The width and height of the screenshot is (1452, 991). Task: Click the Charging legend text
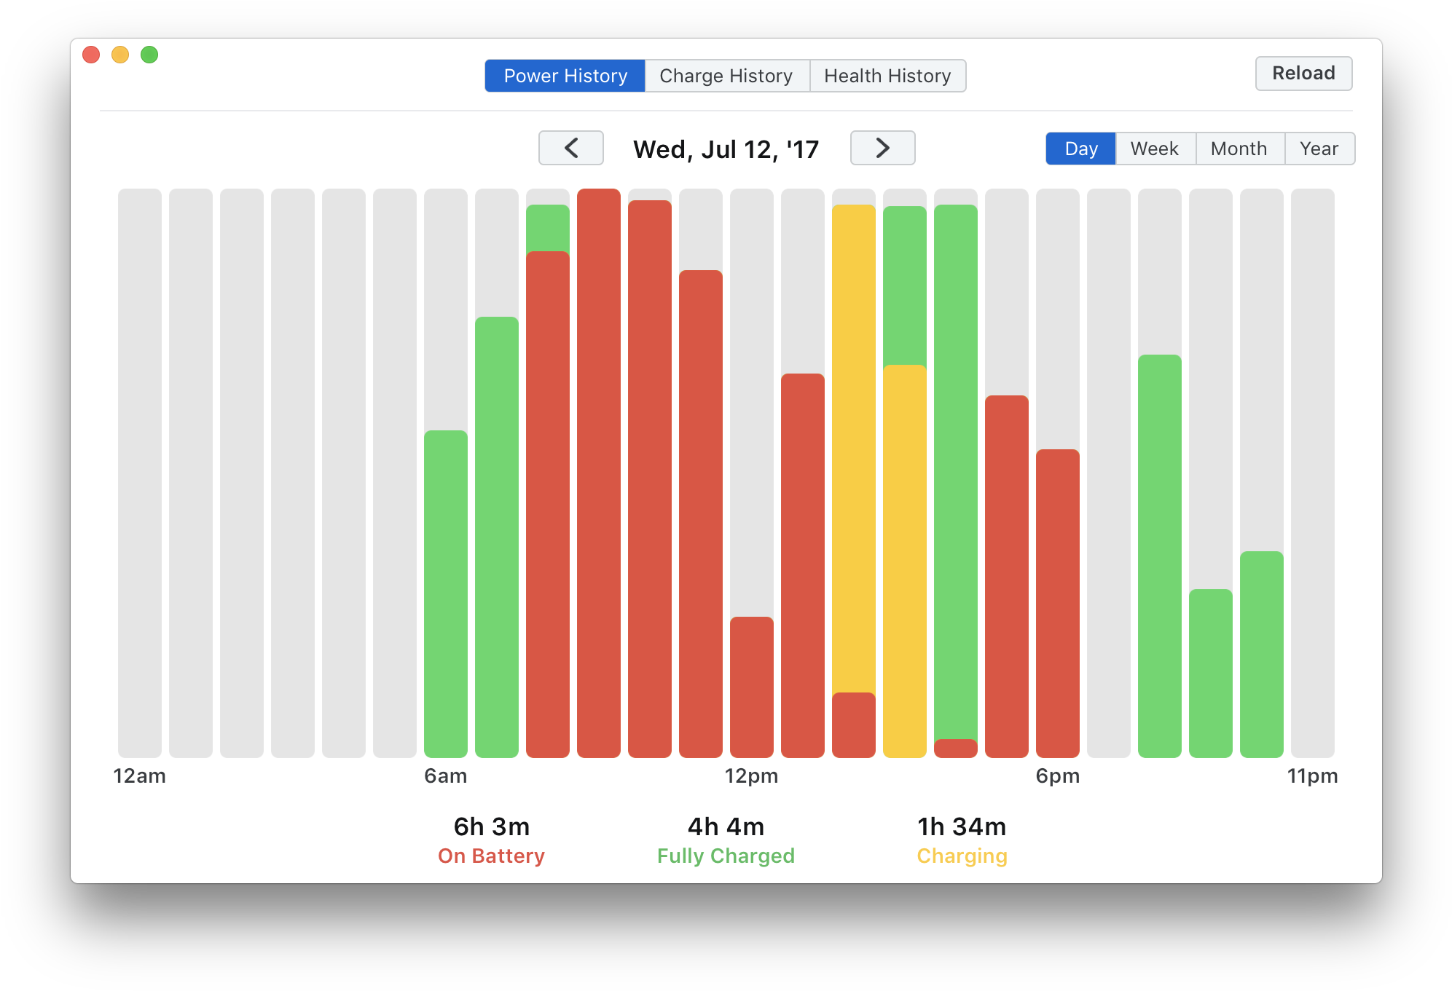[962, 856]
